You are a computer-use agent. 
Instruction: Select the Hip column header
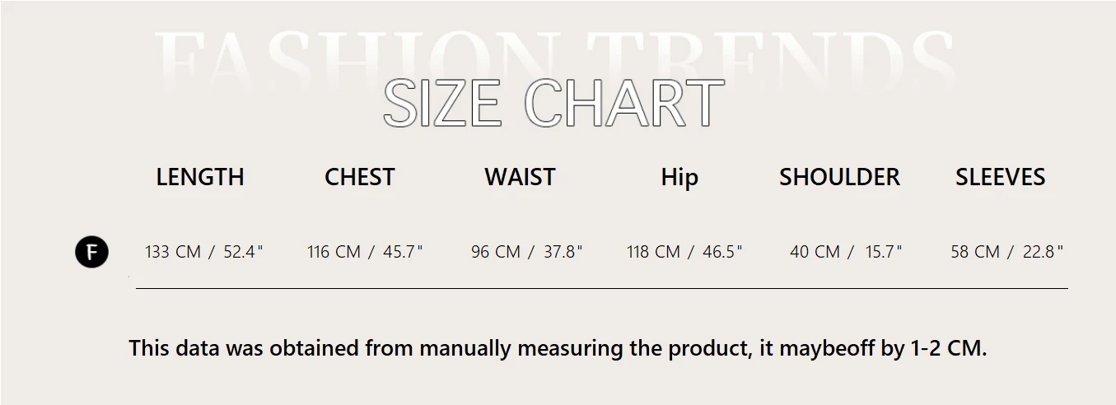tap(679, 177)
